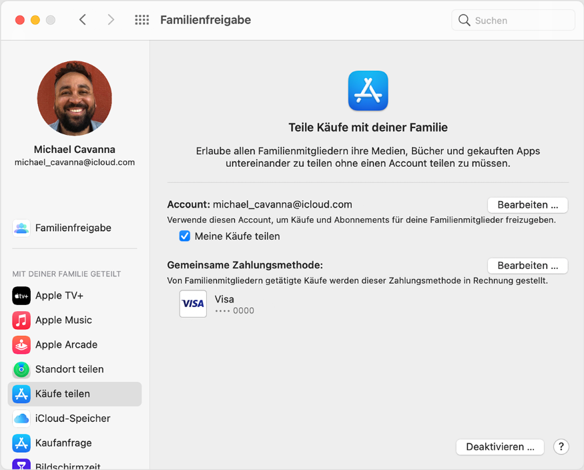
Task: Click the yellow minimize window button
Action: (x=35, y=20)
